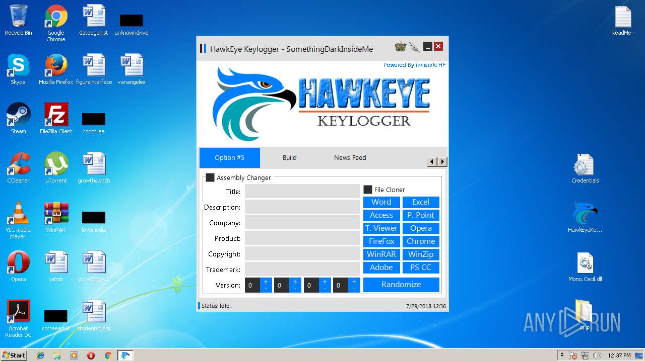Decrement third version number with minus
This screenshot has width=645, height=362.
point(325,289)
